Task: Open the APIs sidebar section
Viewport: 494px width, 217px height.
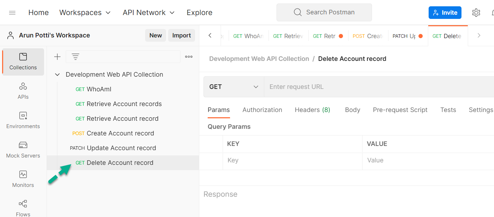Action: coord(23,91)
